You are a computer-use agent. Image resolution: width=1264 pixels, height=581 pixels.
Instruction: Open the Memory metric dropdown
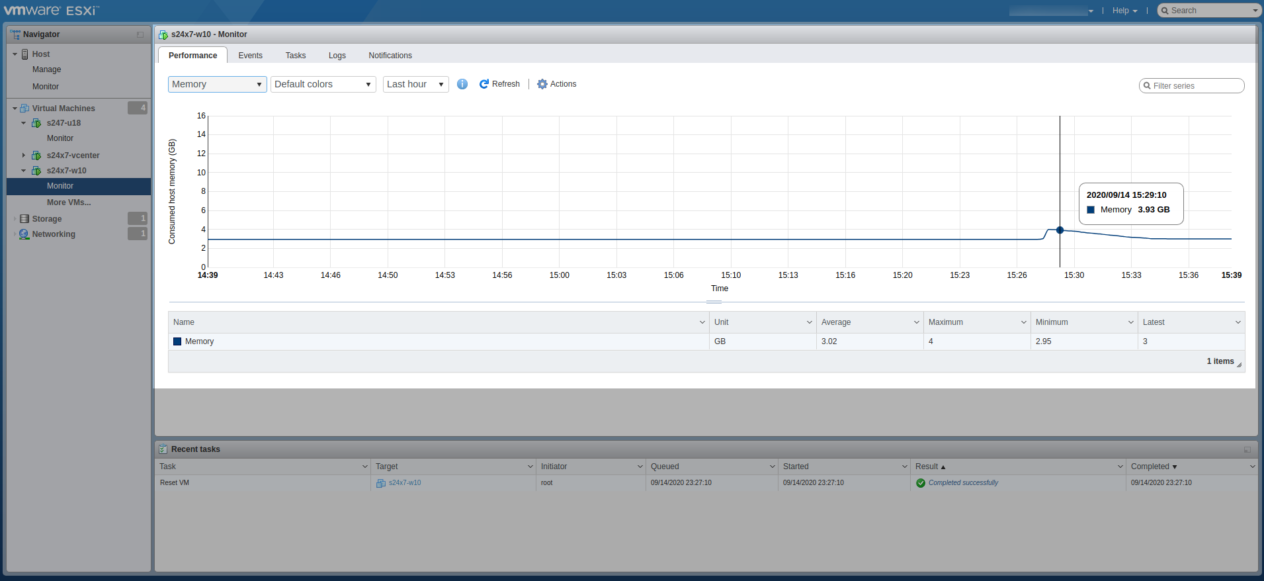[x=217, y=84]
